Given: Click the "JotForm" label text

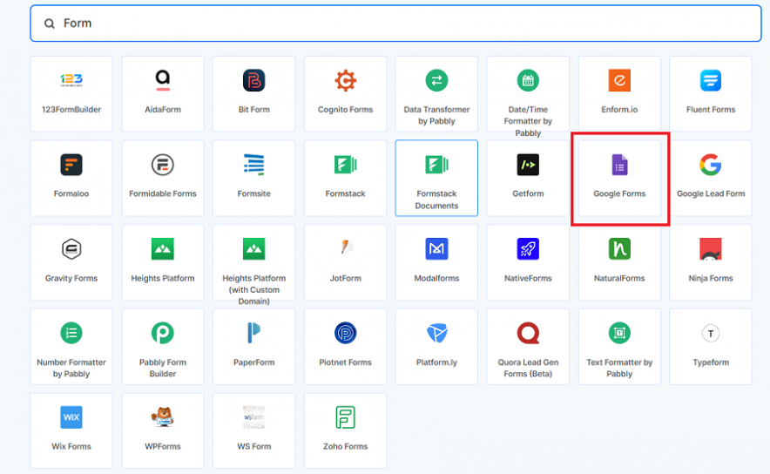Looking at the screenshot, I should [x=345, y=278].
